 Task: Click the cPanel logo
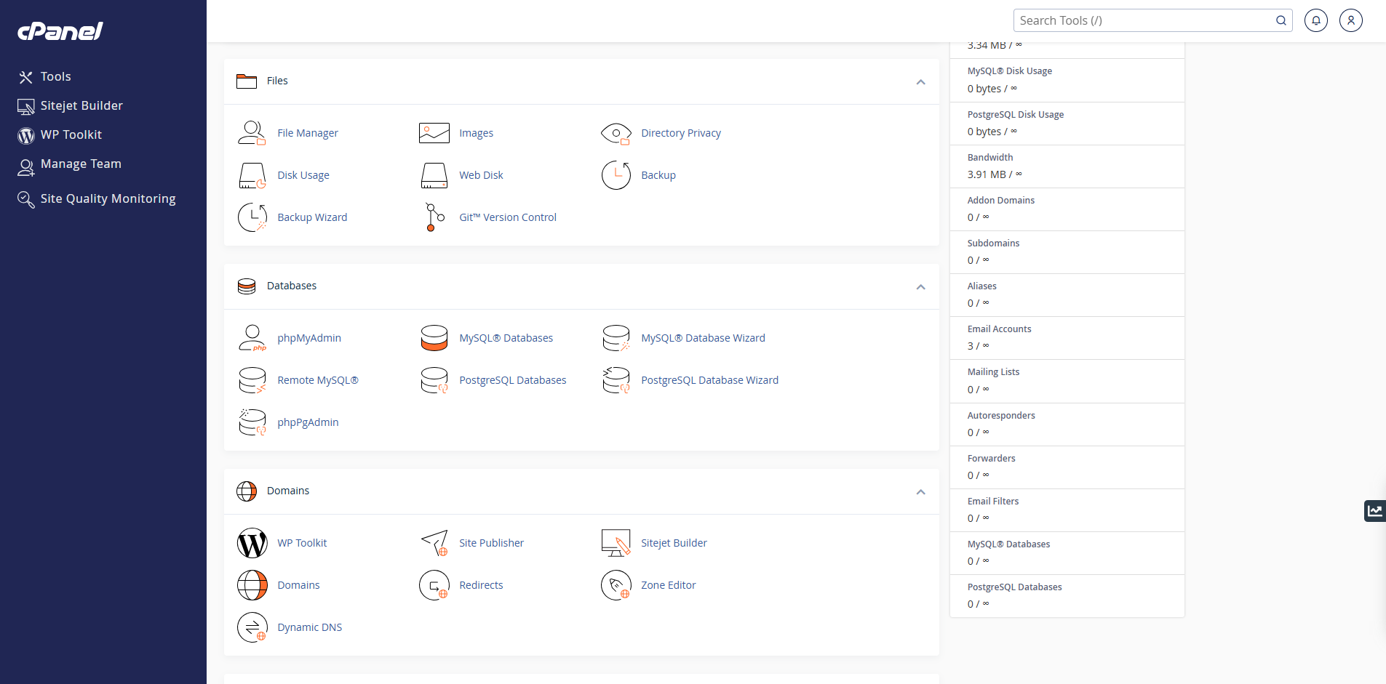[x=60, y=31]
